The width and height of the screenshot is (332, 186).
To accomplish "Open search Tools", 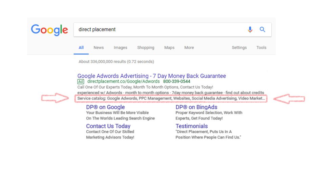I will 261,48.
